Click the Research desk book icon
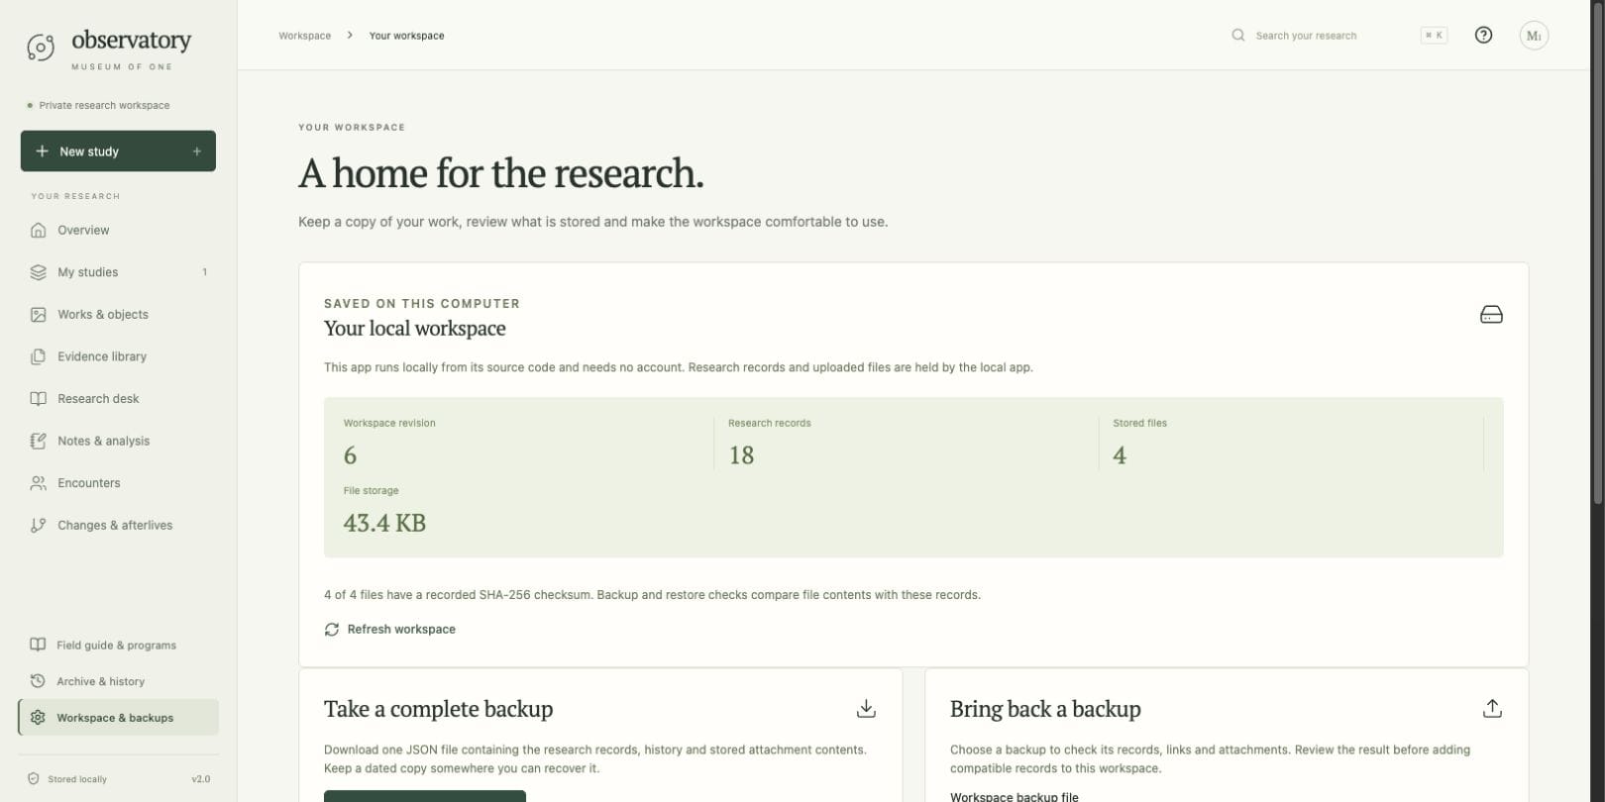The image size is (1605, 802). coord(38,399)
